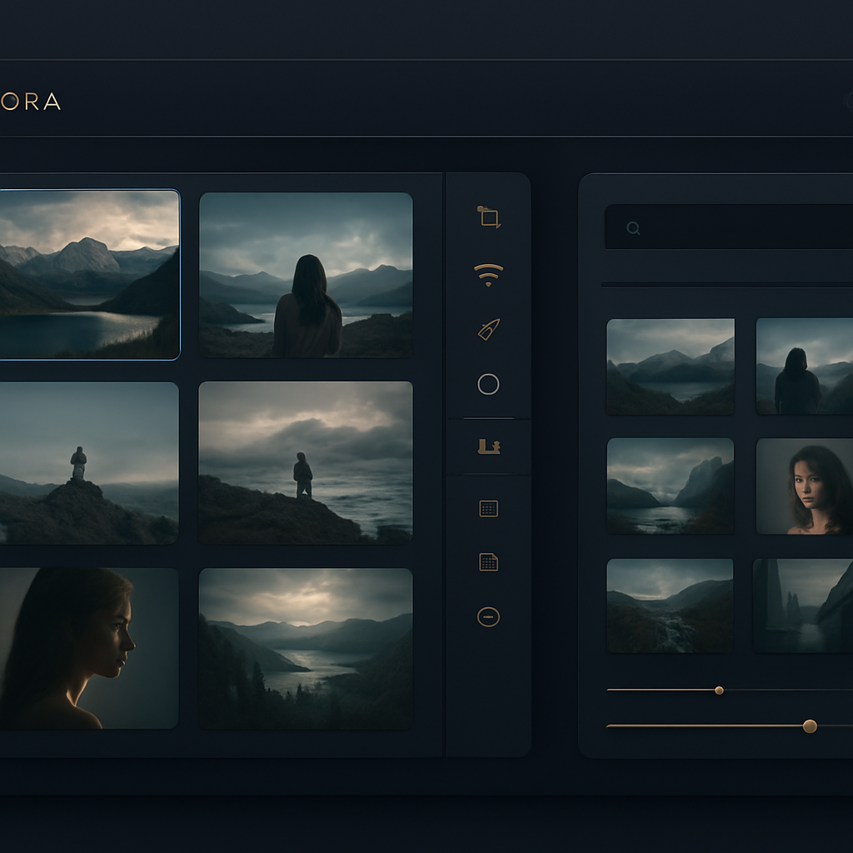Select right panel fjord cliffs thumbnail

coord(671,486)
